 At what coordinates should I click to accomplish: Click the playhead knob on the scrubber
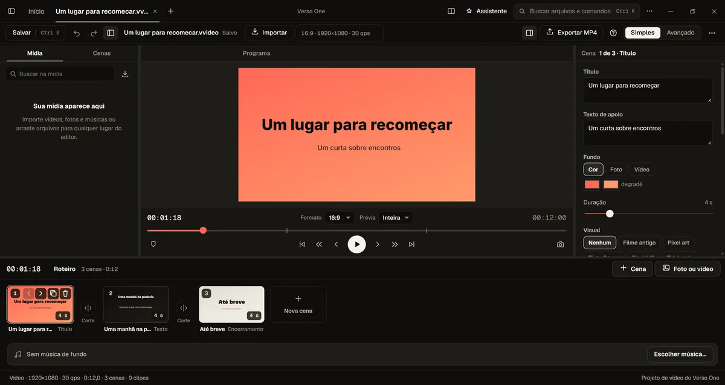click(x=203, y=230)
